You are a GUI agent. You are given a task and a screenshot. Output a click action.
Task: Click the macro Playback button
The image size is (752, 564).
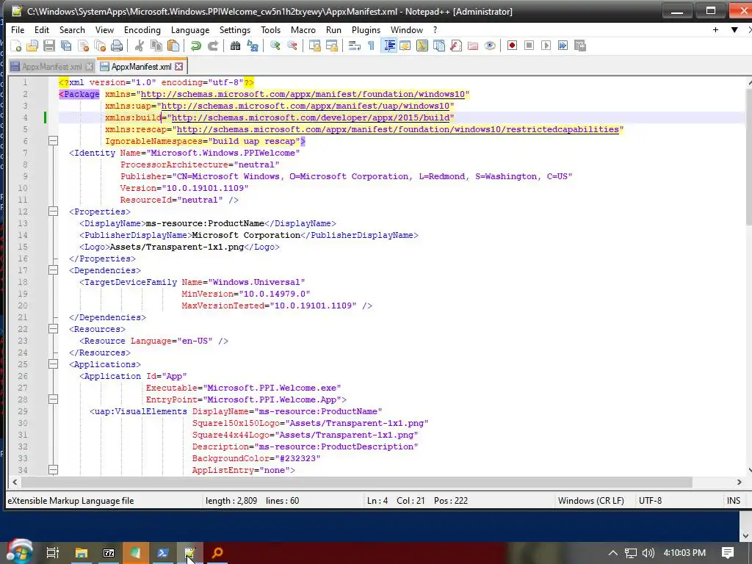(x=546, y=46)
